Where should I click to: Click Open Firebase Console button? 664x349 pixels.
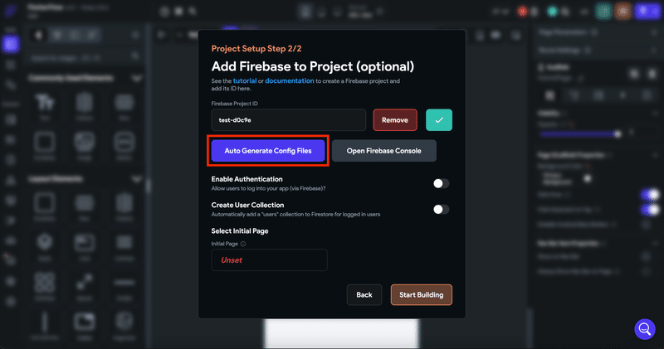pos(383,151)
